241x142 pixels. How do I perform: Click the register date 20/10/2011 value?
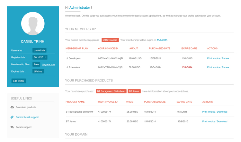coord(40,57)
